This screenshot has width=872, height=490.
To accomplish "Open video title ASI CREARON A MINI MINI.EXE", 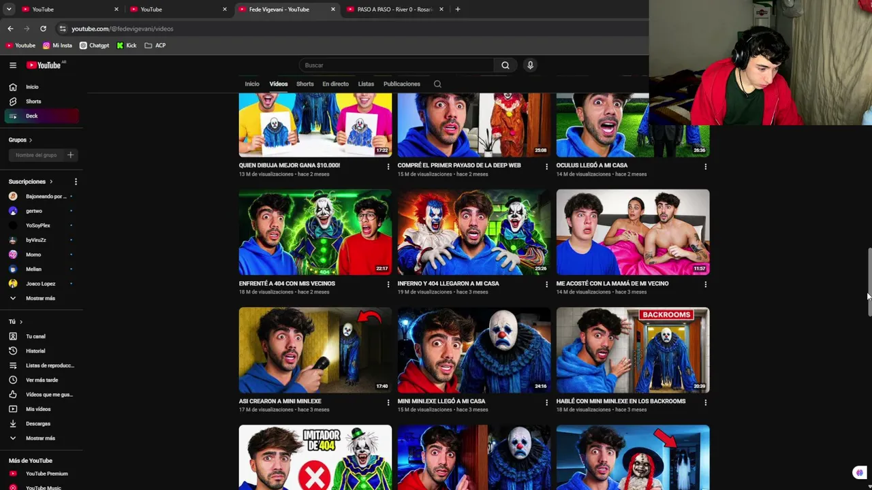I will [x=280, y=402].
